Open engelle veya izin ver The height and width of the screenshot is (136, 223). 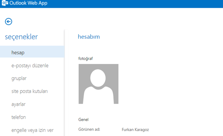pos(33,130)
